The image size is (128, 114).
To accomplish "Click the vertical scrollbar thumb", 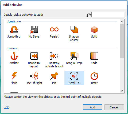I will [x=122, y=41].
